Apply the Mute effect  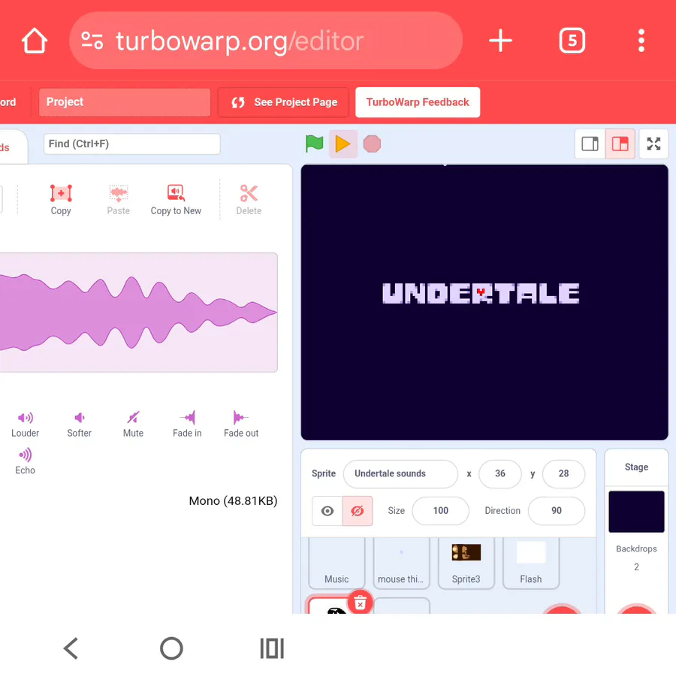click(133, 425)
